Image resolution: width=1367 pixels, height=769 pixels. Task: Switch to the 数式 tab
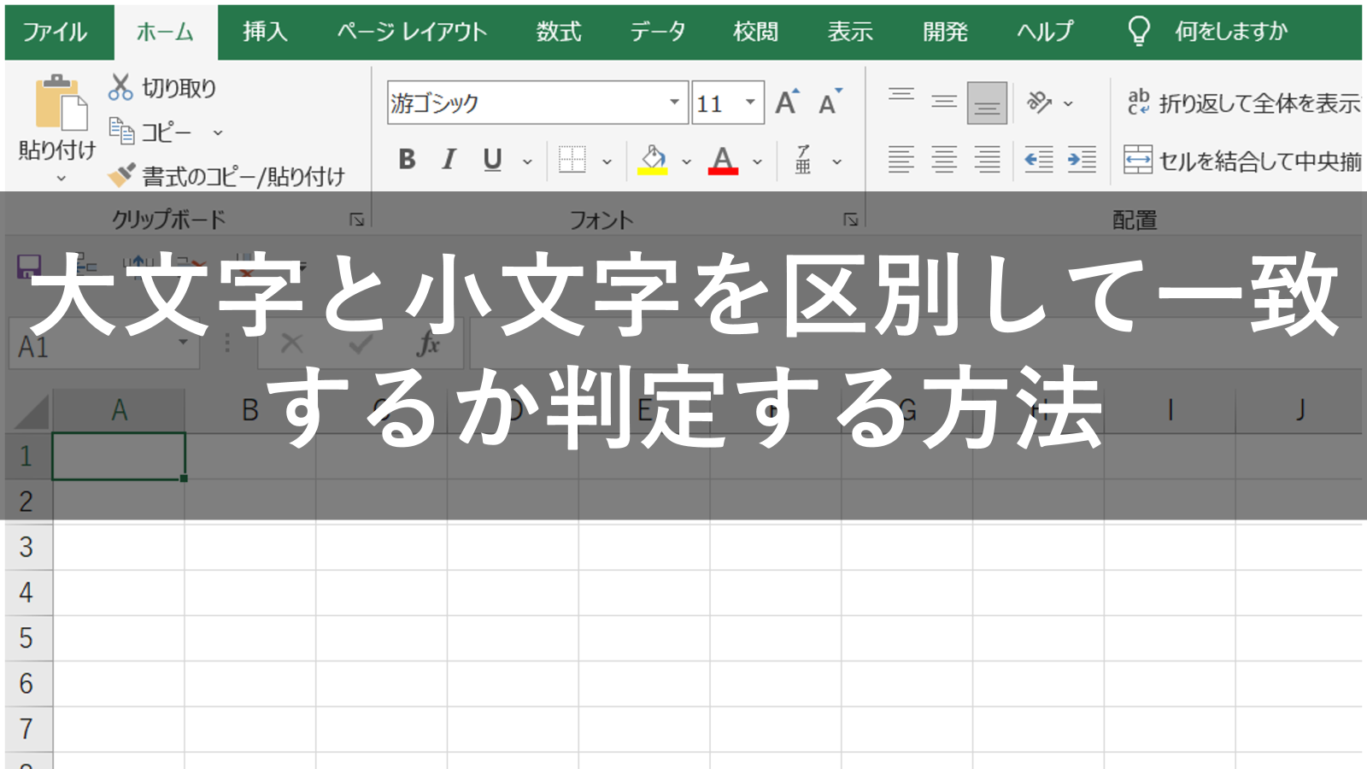coord(559,32)
